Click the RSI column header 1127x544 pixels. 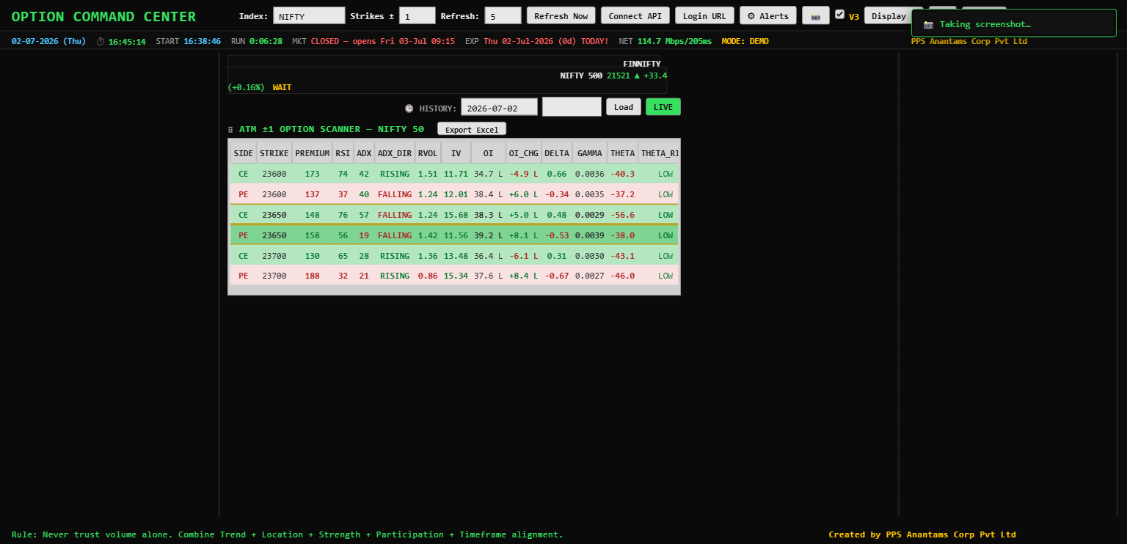tap(343, 153)
